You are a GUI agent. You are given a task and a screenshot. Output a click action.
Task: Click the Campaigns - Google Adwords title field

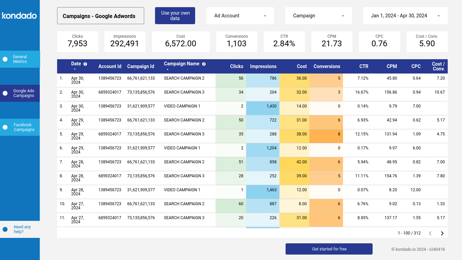click(x=100, y=15)
